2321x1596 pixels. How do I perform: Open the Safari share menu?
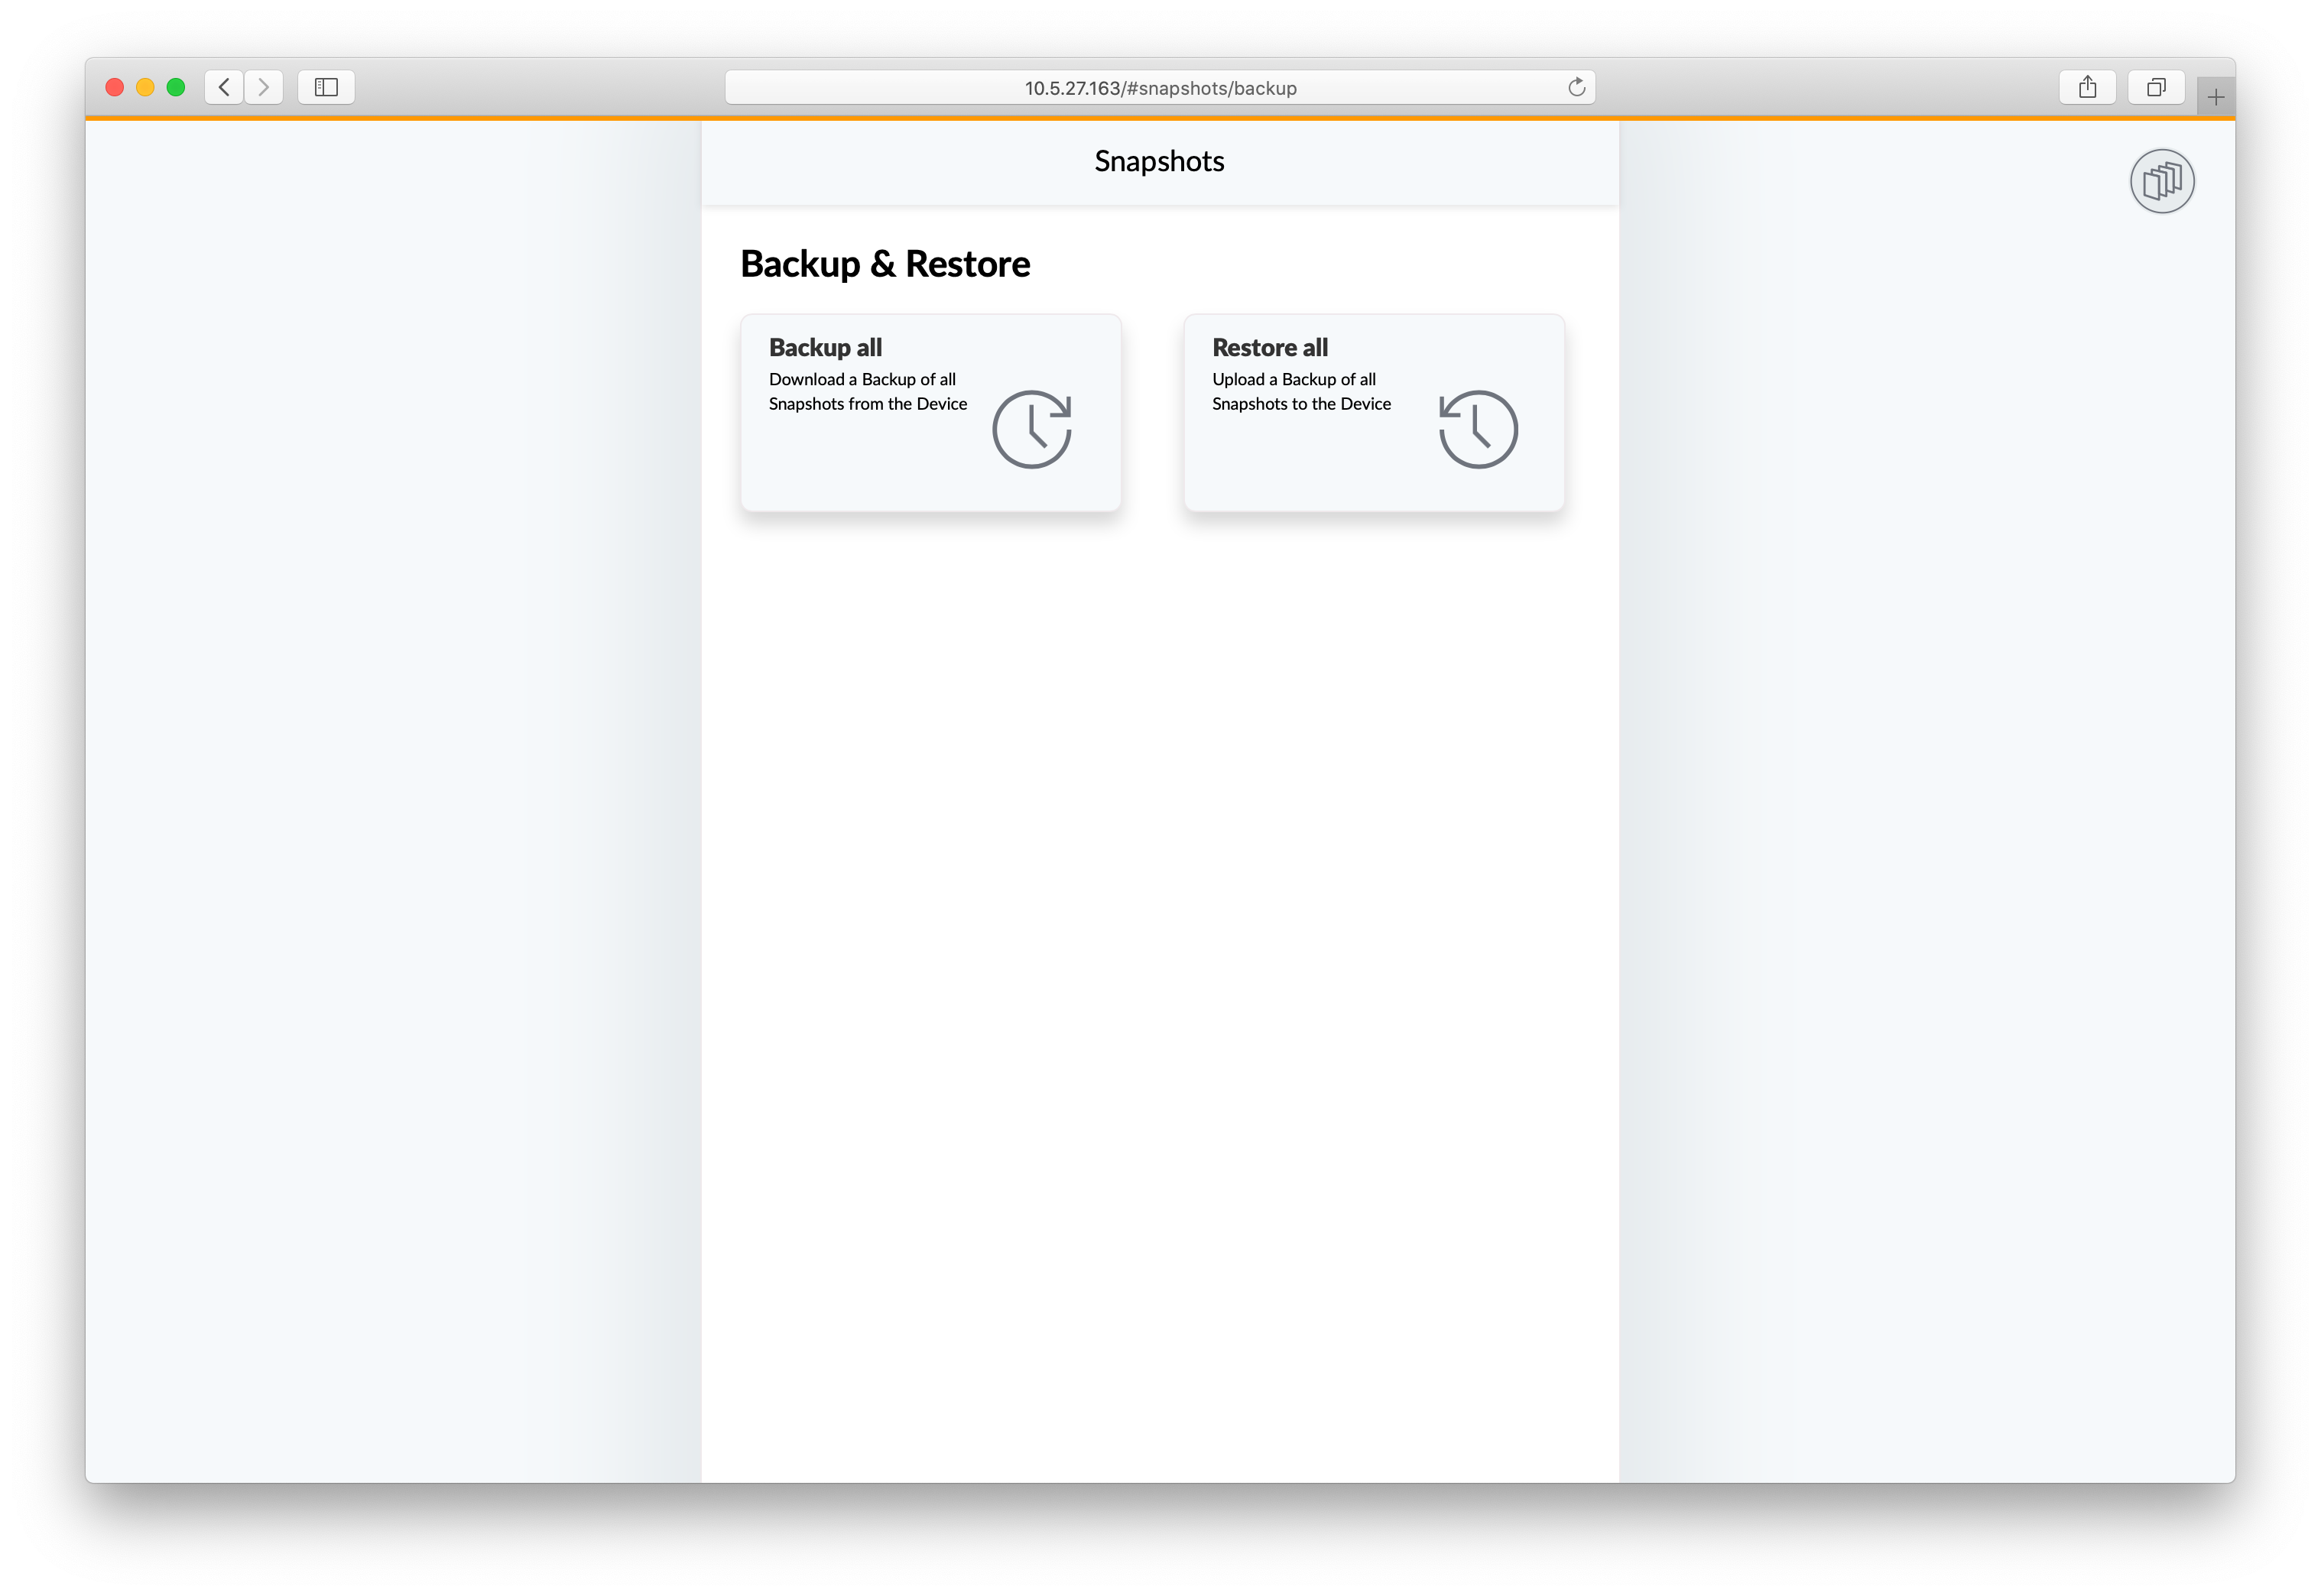(x=2086, y=87)
